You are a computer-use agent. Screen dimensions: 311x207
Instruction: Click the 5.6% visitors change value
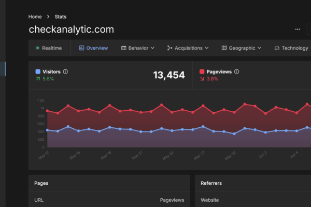(48, 79)
